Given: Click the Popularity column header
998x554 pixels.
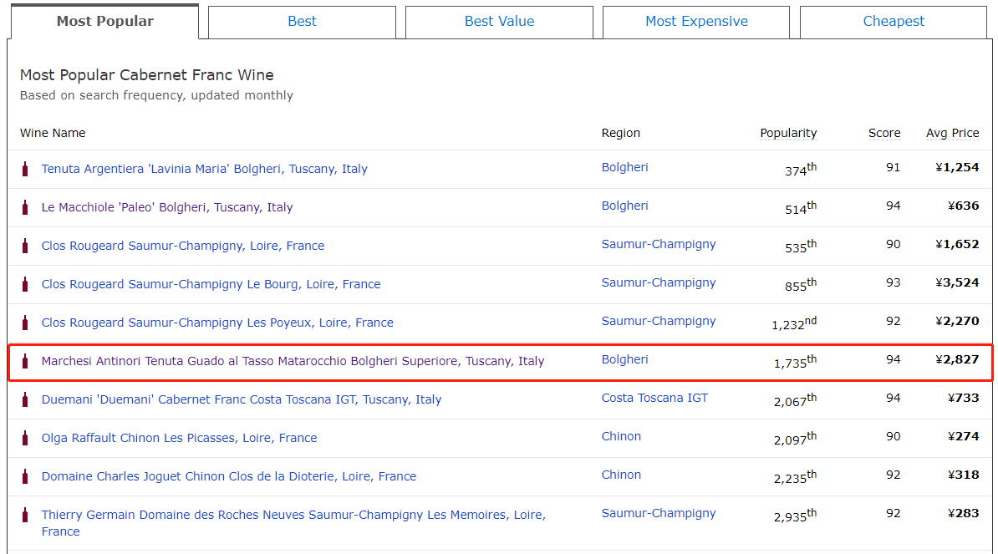Looking at the screenshot, I should (788, 133).
